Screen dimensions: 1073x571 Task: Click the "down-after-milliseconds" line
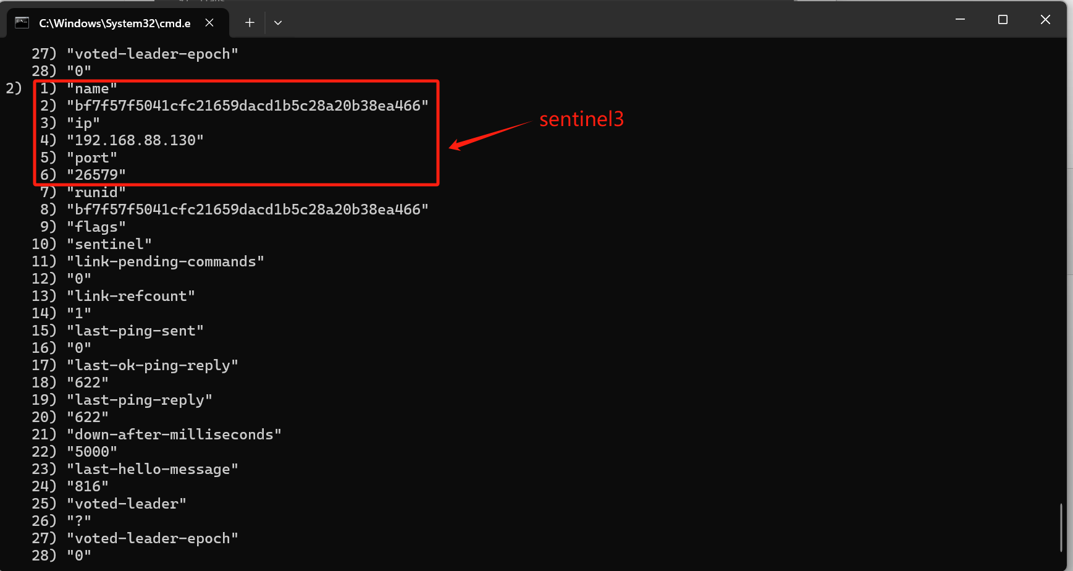point(174,435)
